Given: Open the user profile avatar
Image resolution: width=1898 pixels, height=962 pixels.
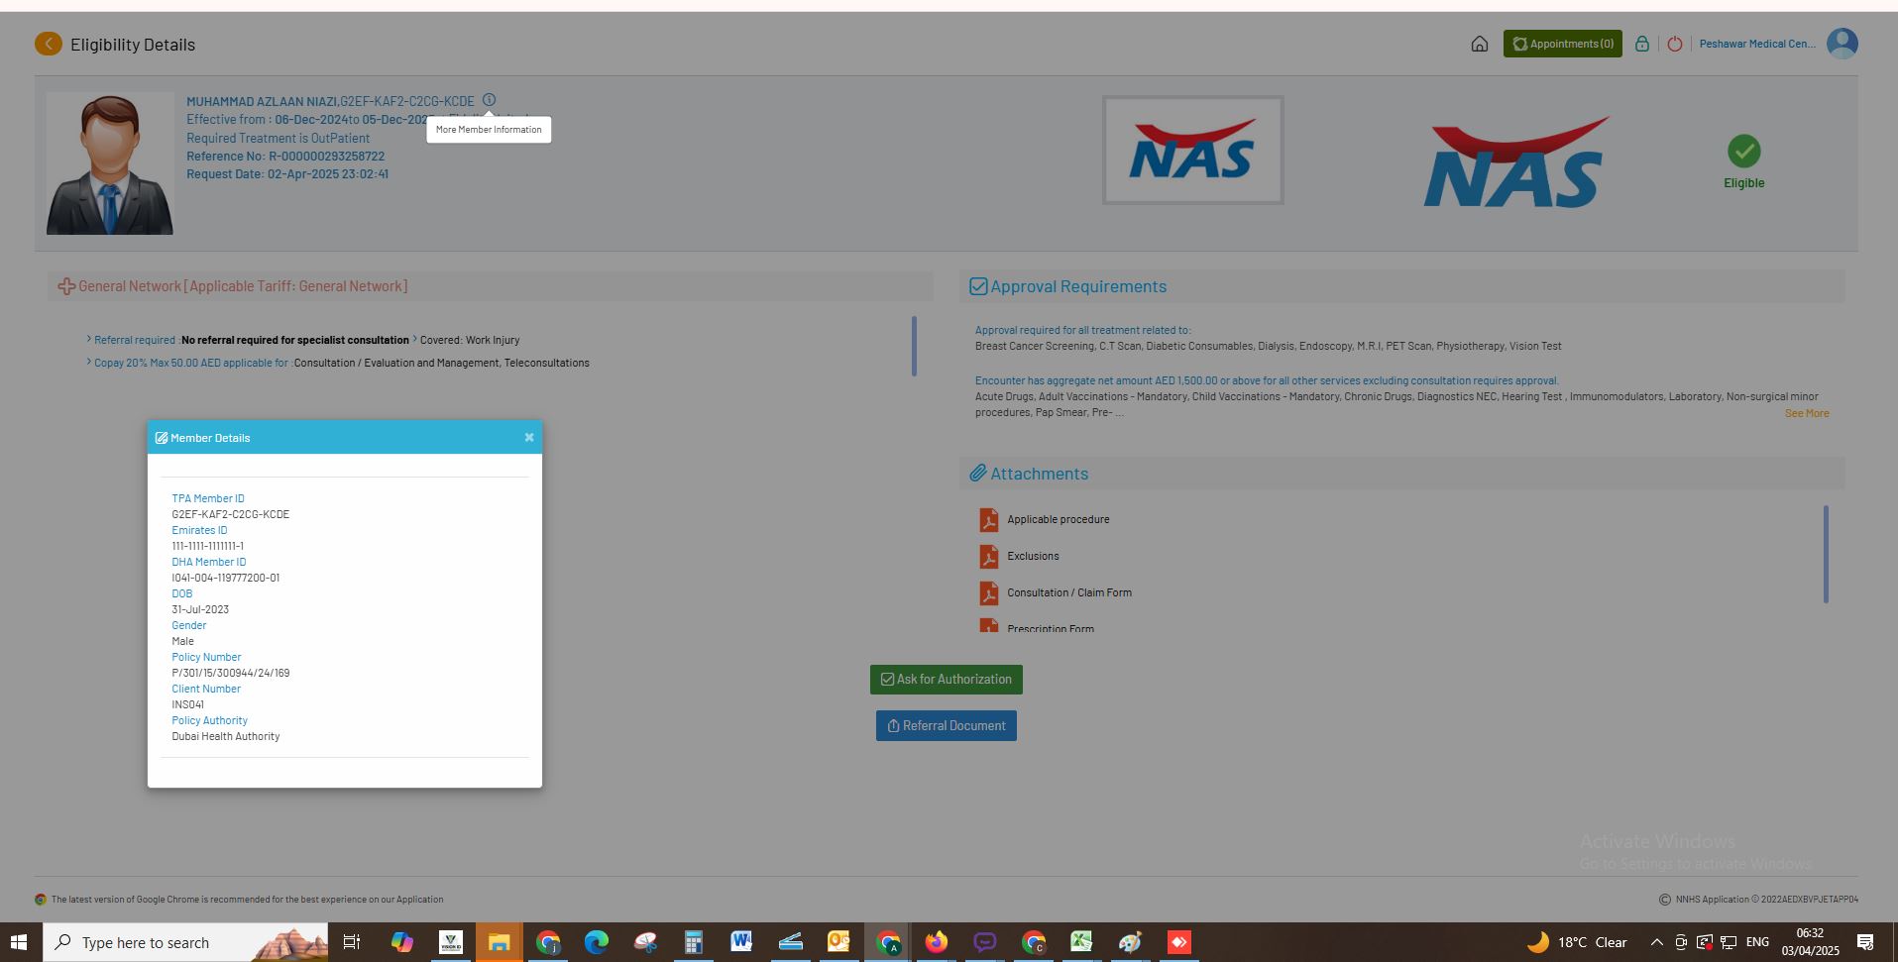Looking at the screenshot, I should pyautogui.click(x=1842, y=44).
